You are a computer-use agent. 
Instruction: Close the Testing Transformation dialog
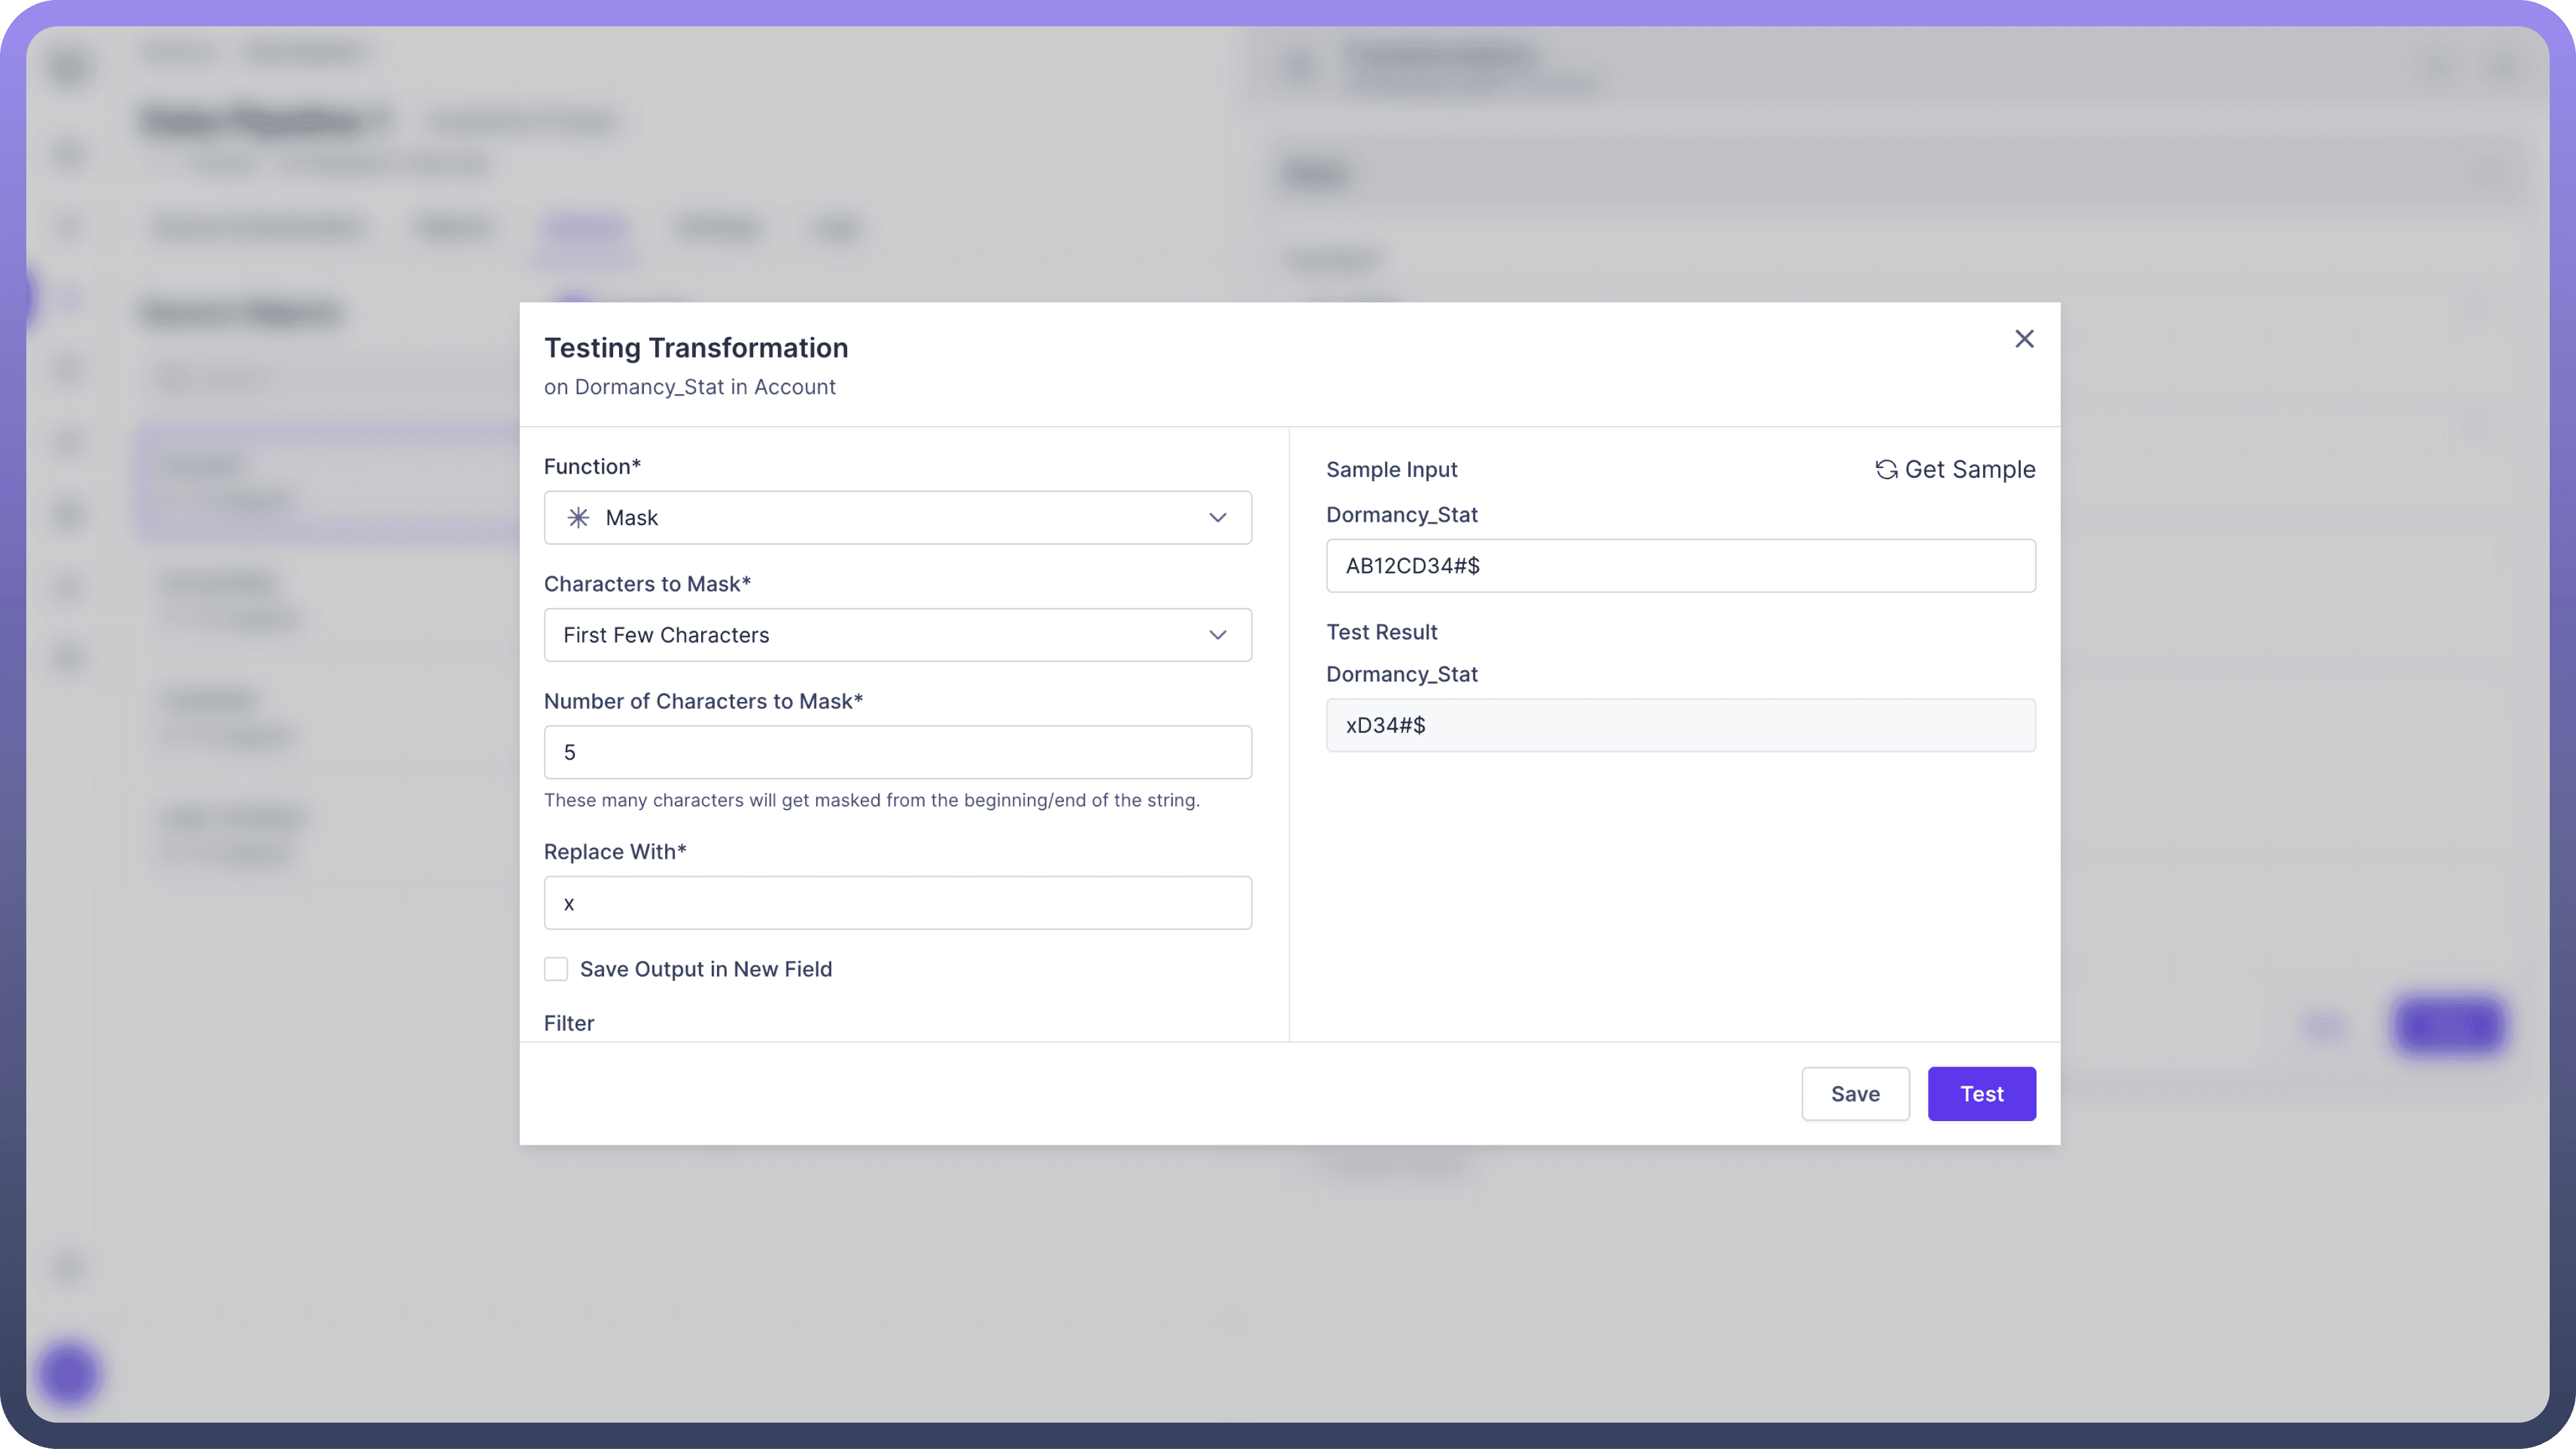[x=2024, y=339]
